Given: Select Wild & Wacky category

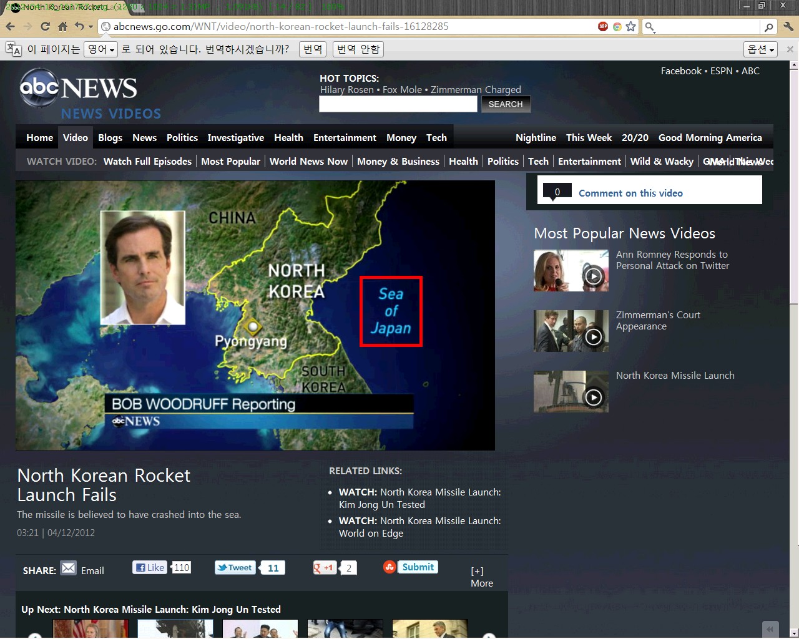Looking at the screenshot, I should pyautogui.click(x=662, y=162).
